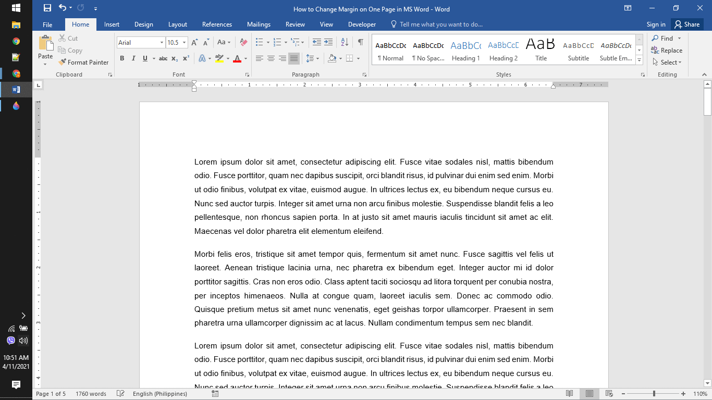712x400 pixels.
Task: Apply strikethrough to text
Action: pyautogui.click(x=162, y=58)
